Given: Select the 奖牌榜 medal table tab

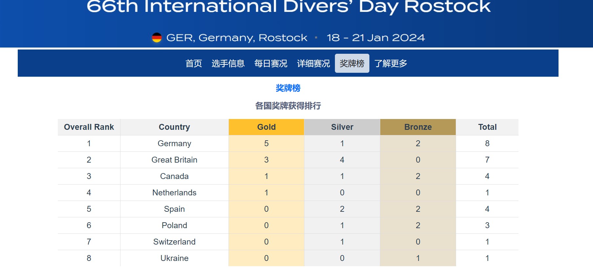Looking at the screenshot, I should point(352,63).
